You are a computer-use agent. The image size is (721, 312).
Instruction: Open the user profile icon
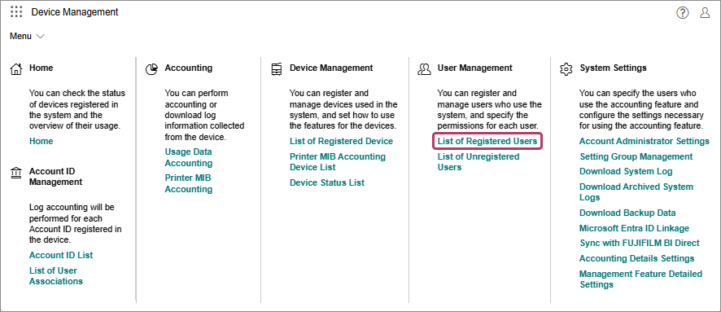[x=705, y=13]
